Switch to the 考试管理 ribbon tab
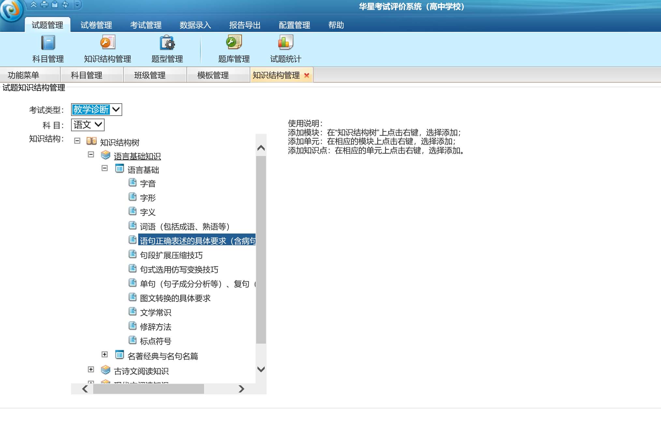The width and height of the screenshot is (661, 441). coord(146,25)
